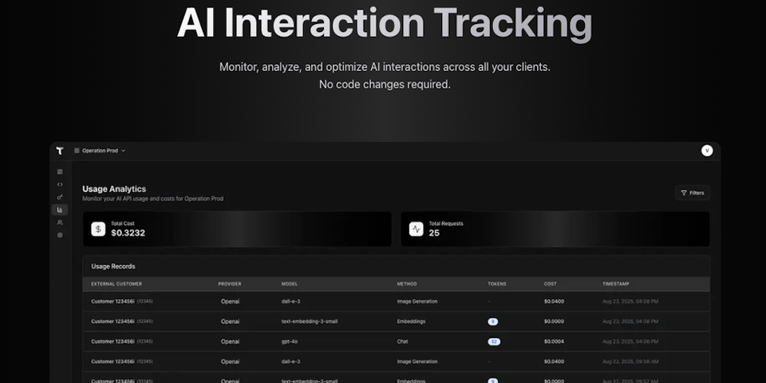Click Image Generation in the 09:58 AM row
This screenshot has height=383, width=766.
tap(417, 362)
